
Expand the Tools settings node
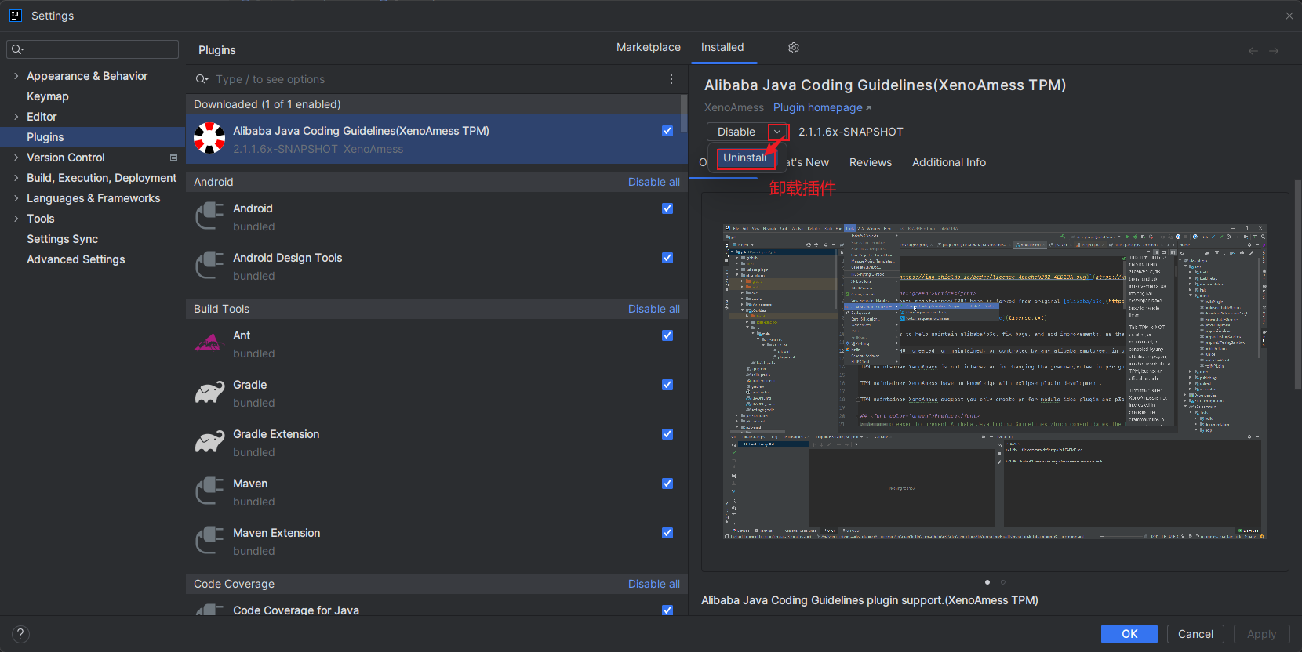16,219
